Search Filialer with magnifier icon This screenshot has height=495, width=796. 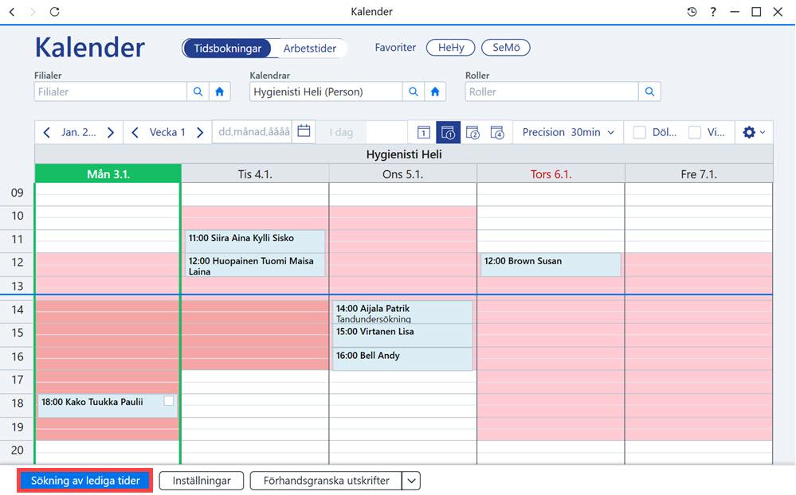[x=198, y=92]
